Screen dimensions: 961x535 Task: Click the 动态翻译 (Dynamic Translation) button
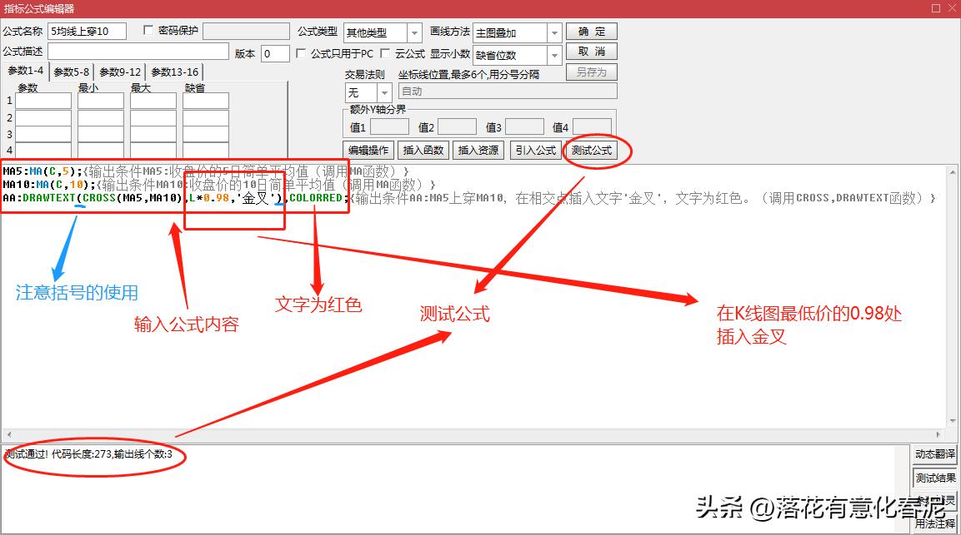click(936, 454)
